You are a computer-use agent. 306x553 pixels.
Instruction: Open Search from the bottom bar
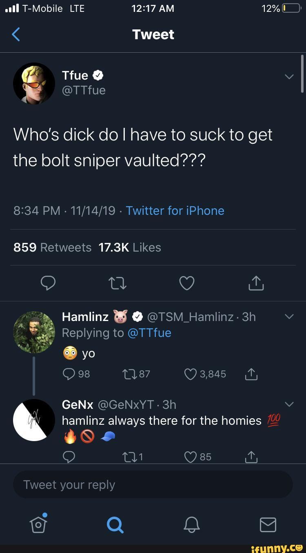pos(115,525)
